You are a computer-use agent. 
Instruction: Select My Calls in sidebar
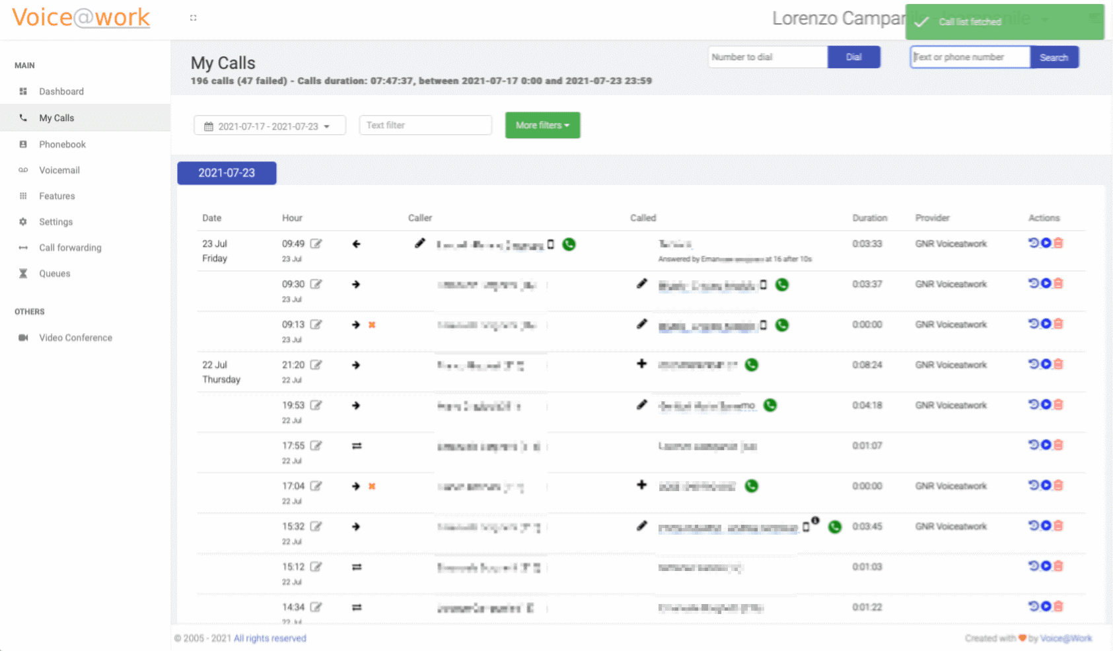tap(56, 118)
